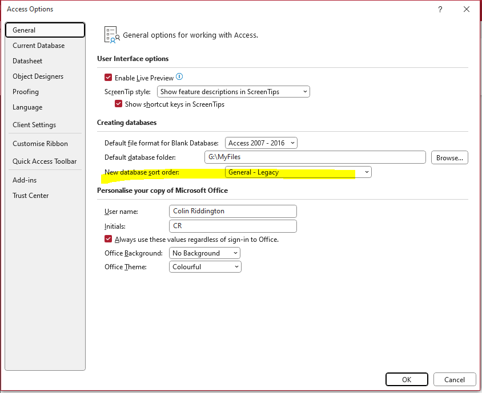Open Default file format dropdown

coord(261,143)
